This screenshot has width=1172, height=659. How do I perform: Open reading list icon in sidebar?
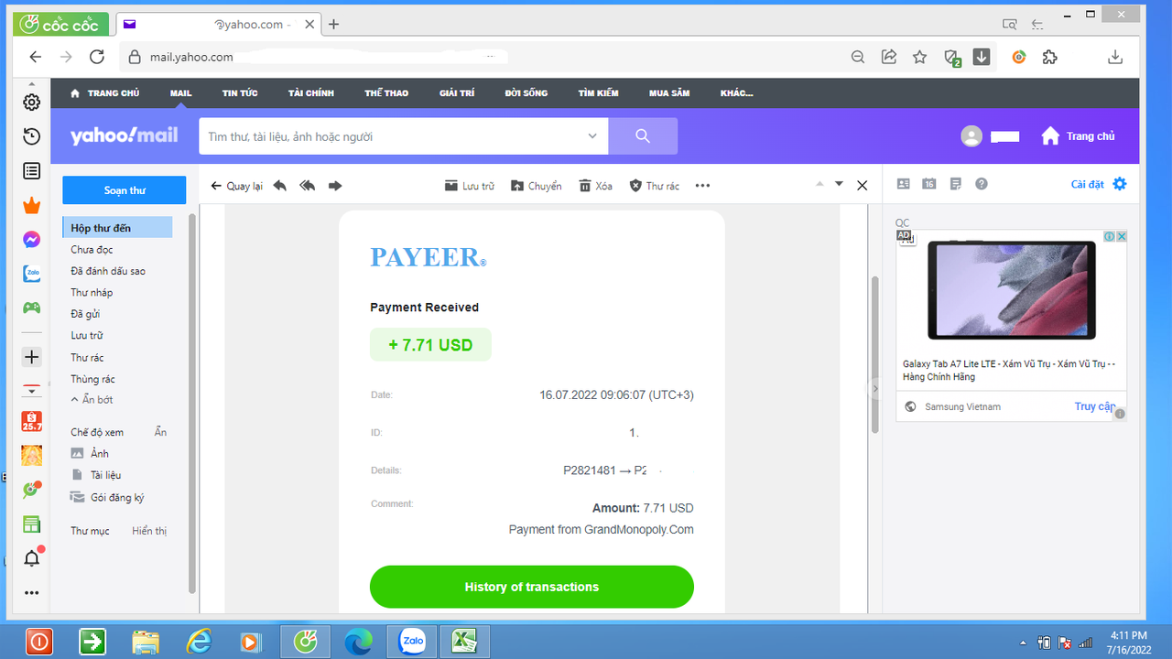click(x=31, y=170)
